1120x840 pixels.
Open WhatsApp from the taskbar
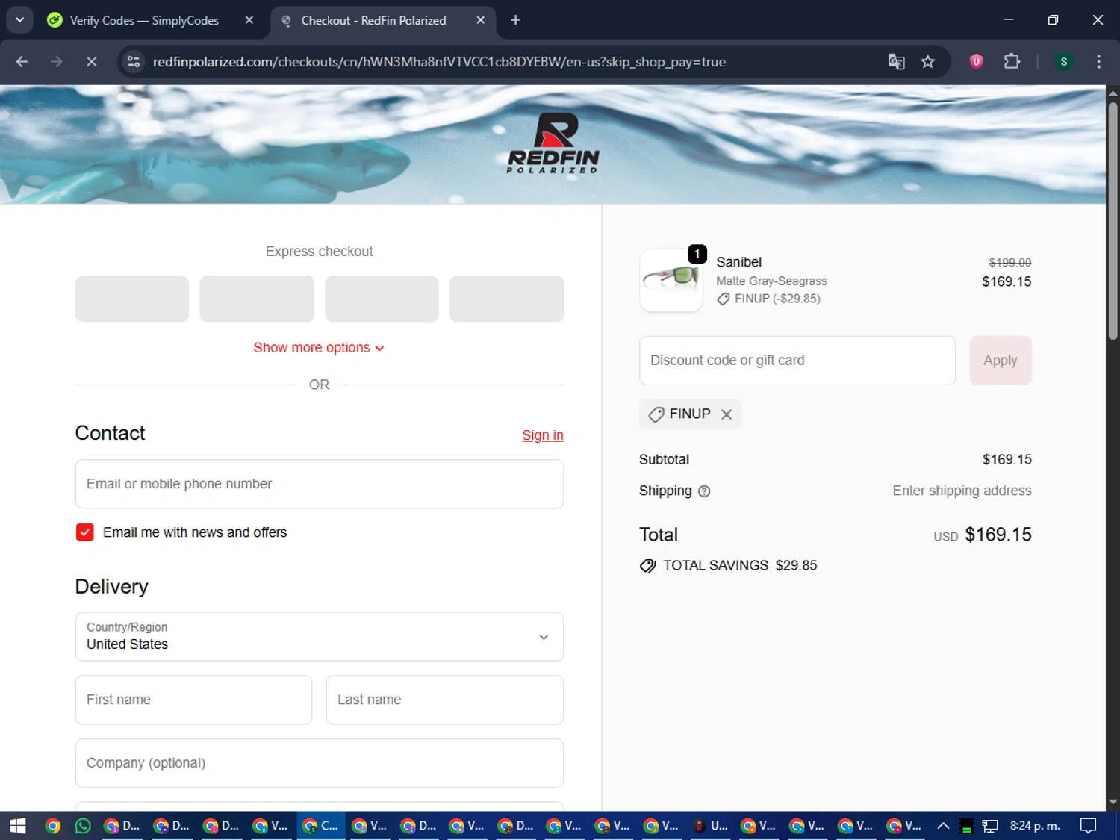click(x=83, y=826)
